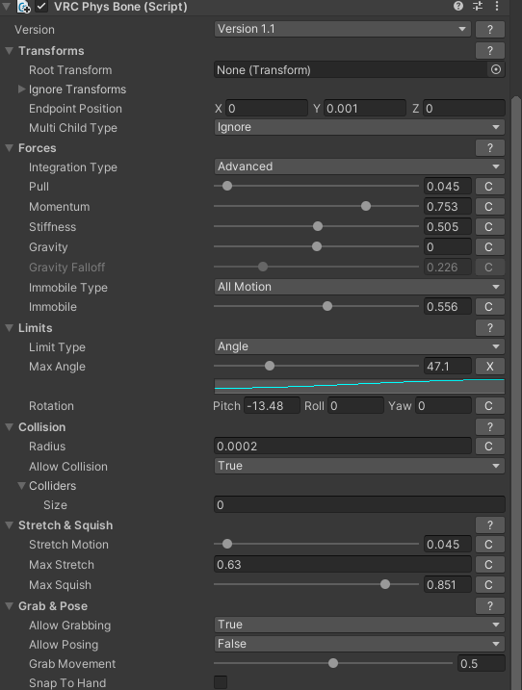Expand the Ignore Transforms list
The height and width of the screenshot is (690, 522).
point(21,89)
